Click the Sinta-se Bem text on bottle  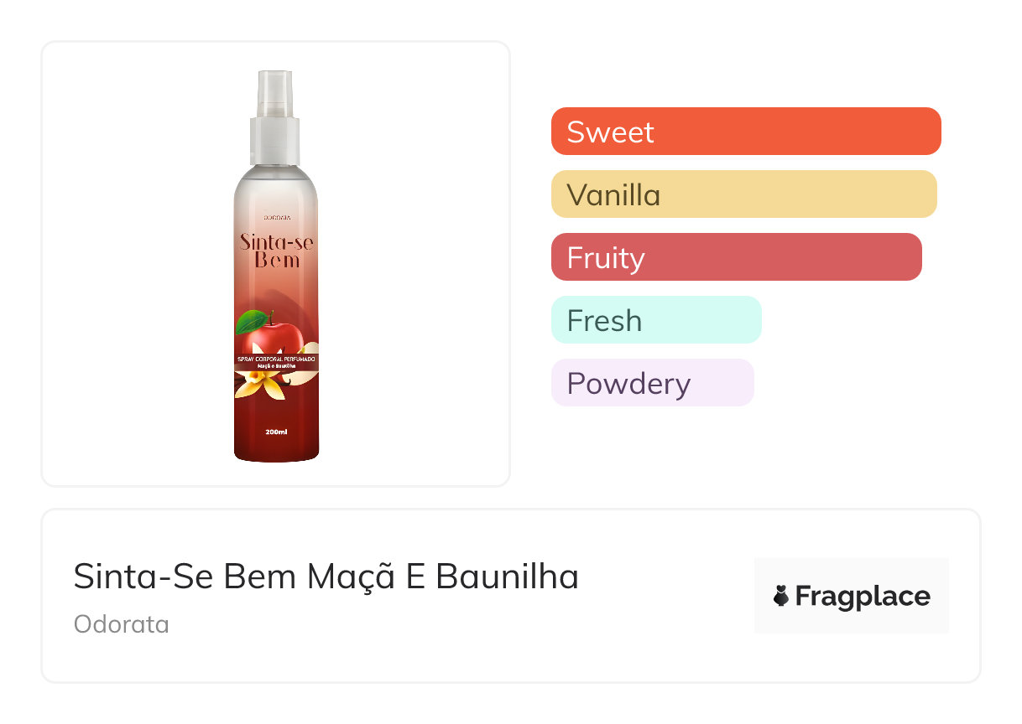pyautogui.click(x=276, y=251)
